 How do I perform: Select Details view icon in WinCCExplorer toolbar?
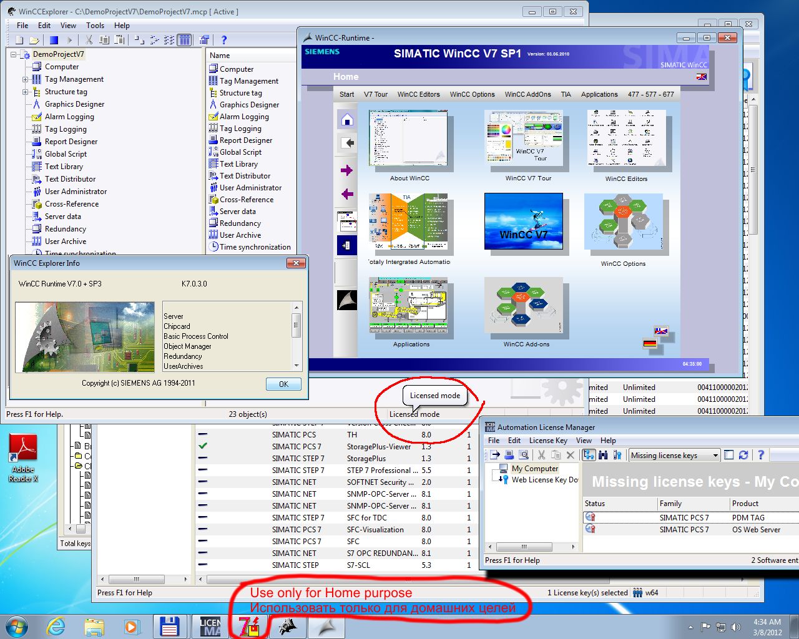click(x=184, y=40)
